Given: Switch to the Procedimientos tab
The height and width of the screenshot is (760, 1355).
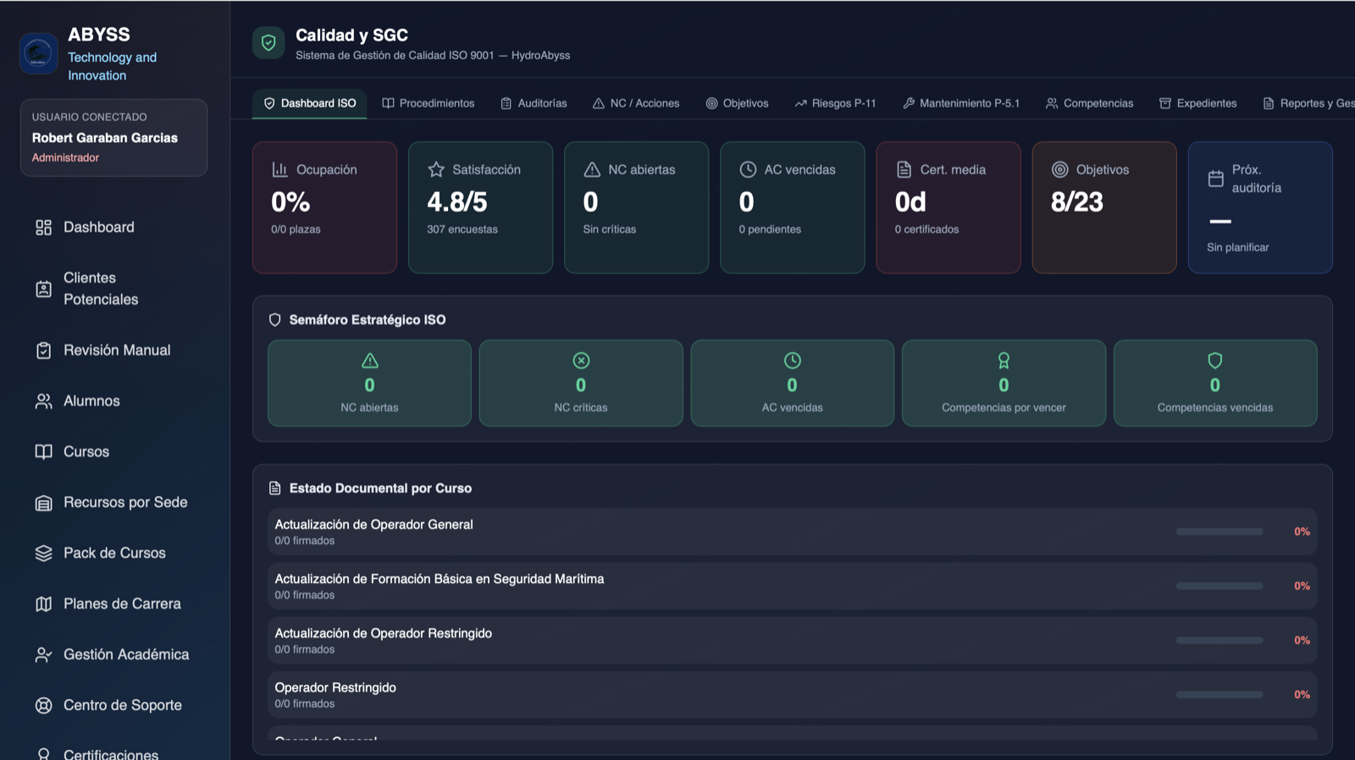Looking at the screenshot, I should (x=429, y=103).
